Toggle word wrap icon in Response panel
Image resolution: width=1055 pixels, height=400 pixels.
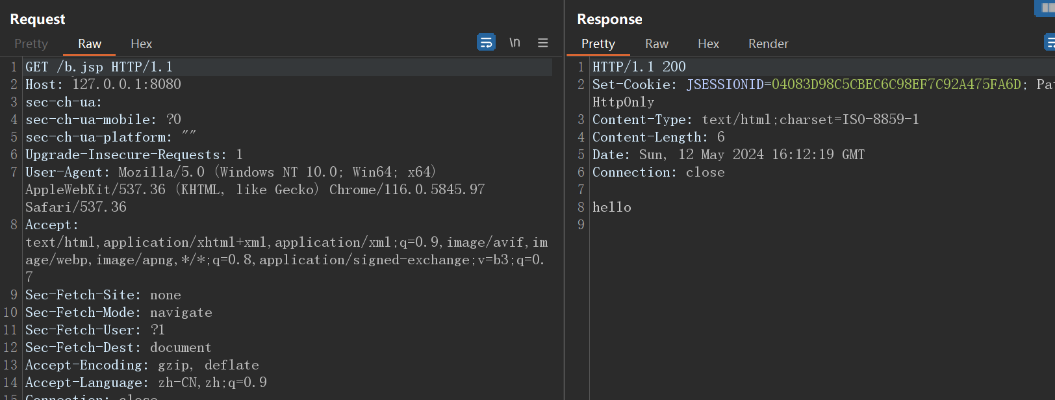[x=1049, y=42]
